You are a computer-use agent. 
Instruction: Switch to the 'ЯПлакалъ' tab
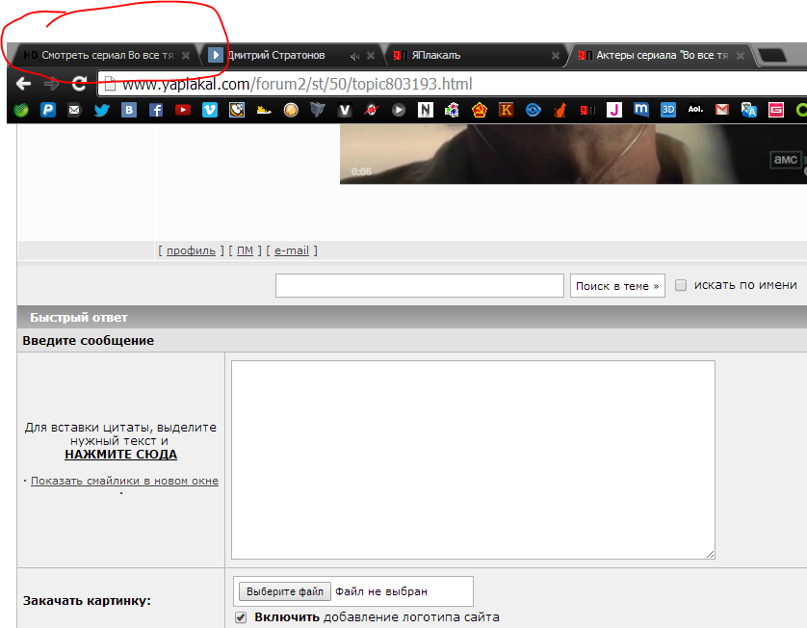[474, 55]
